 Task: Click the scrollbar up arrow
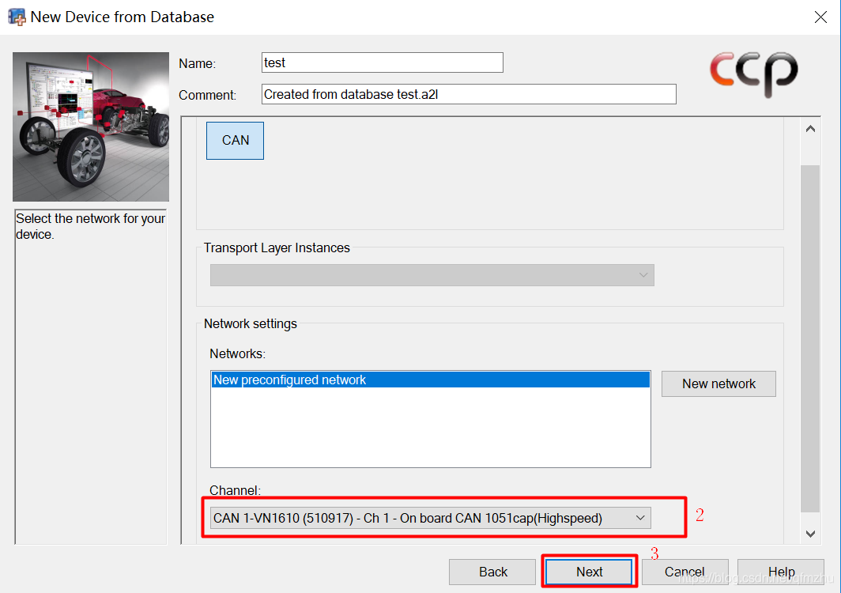810,129
